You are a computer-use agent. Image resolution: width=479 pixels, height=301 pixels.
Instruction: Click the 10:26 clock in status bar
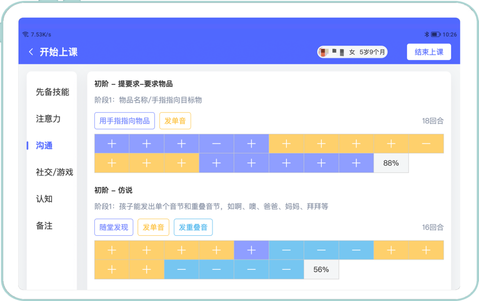[449, 35]
